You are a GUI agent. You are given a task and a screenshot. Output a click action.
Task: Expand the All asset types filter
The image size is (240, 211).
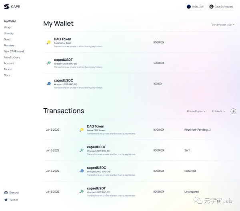pos(197,111)
